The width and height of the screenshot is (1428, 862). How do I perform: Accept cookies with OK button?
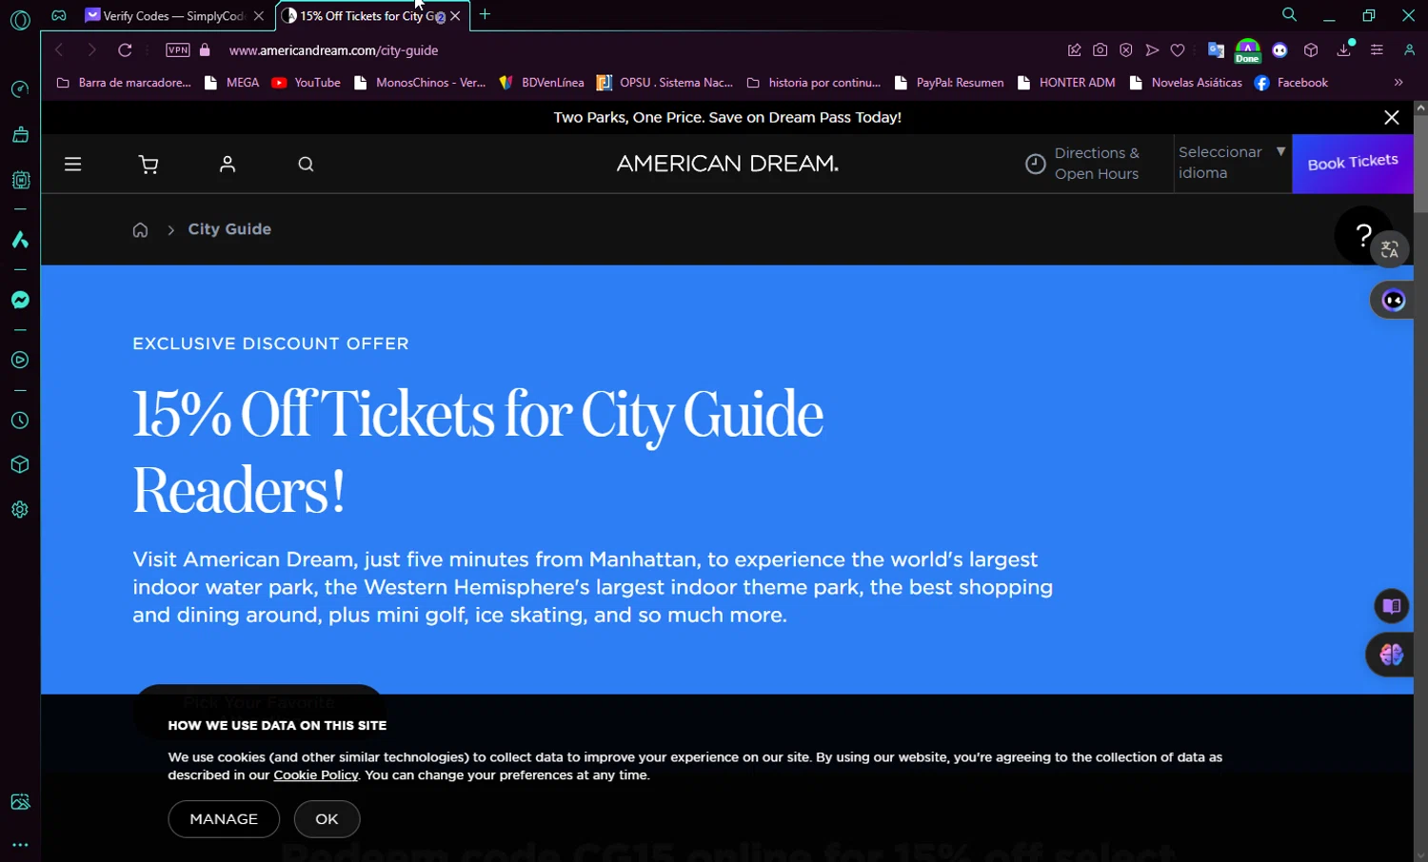[x=327, y=819]
